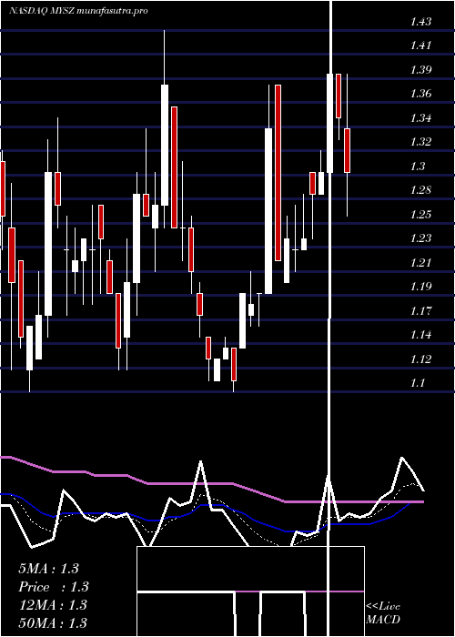Screen dimensions: 455x637
Task: Click the 1.39 price axis label
Action: pos(420,70)
